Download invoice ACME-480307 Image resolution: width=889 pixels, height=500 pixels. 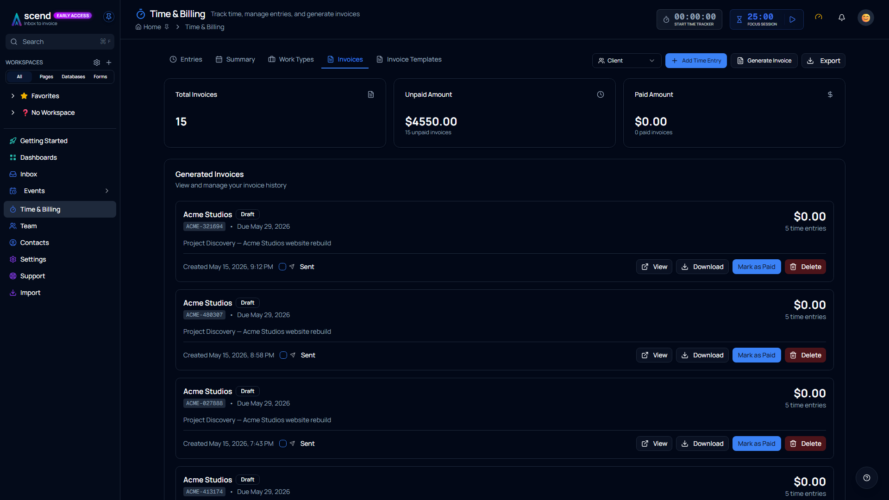[702, 355]
